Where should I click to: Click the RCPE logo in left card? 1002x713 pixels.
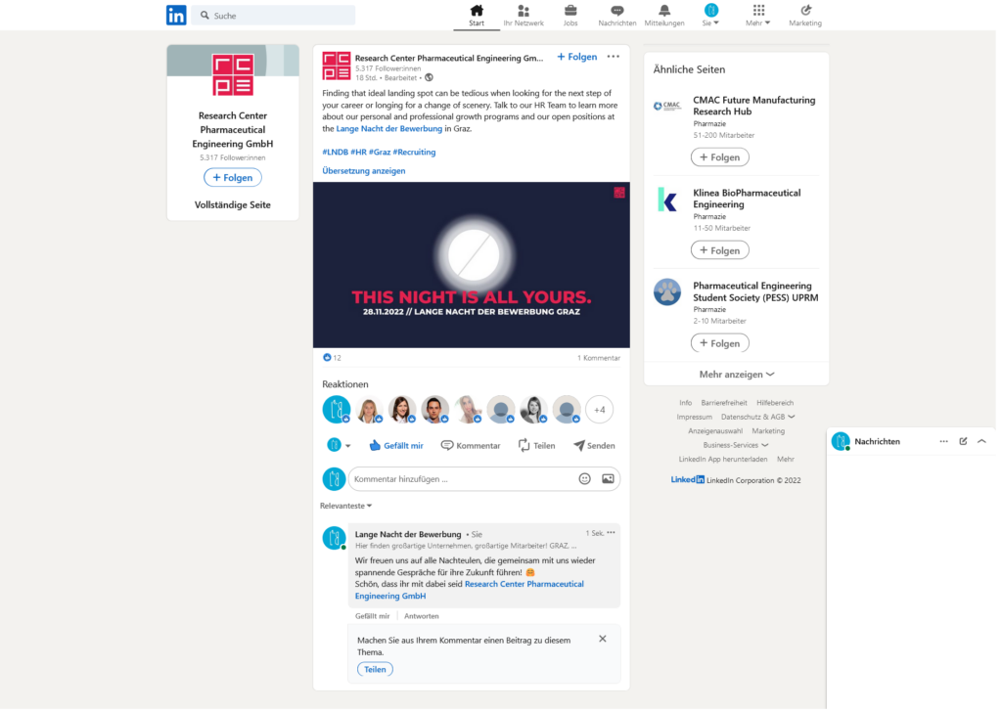(233, 75)
